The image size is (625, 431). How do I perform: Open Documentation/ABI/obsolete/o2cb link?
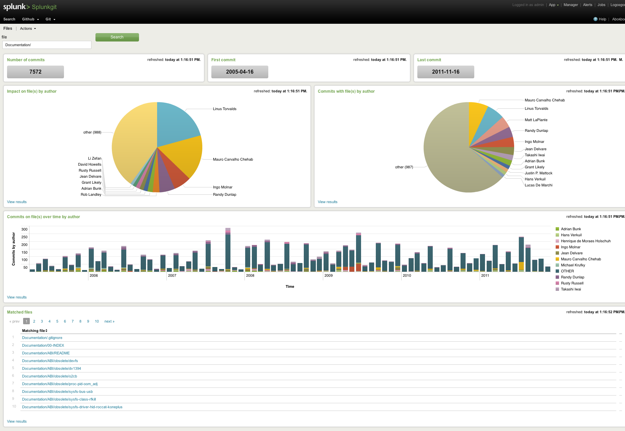pyautogui.click(x=50, y=376)
